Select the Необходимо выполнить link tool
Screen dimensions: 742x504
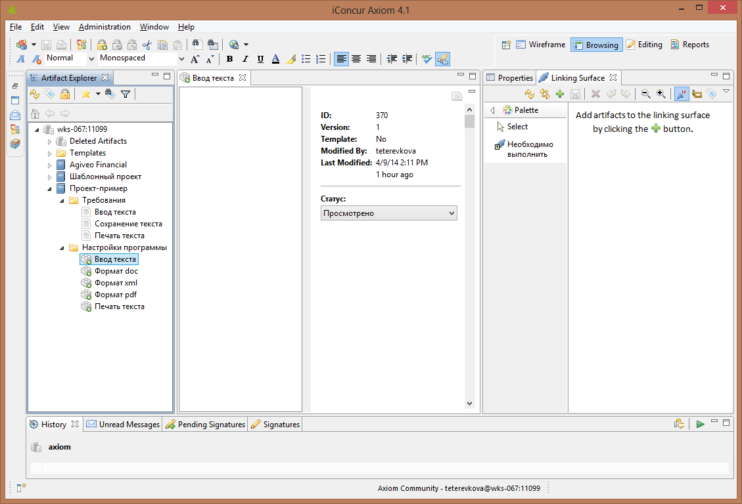529,149
